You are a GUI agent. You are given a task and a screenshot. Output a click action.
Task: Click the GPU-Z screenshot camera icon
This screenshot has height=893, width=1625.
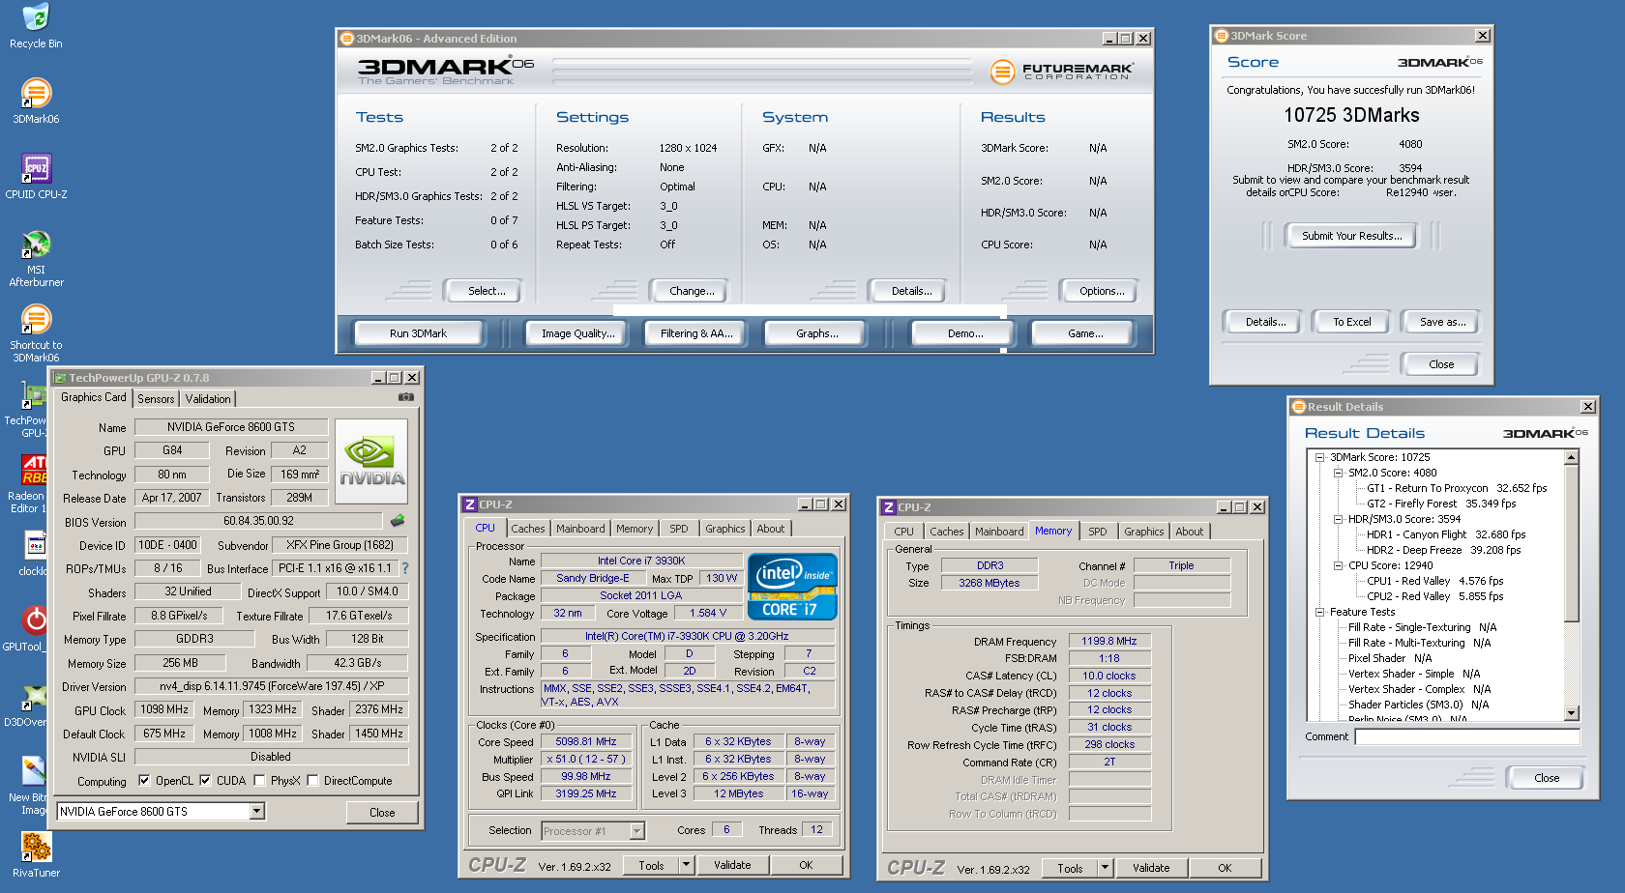[406, 397]
